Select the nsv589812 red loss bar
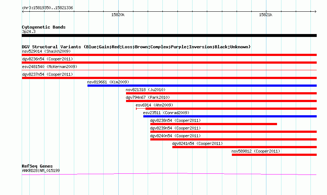 point(274,155)
